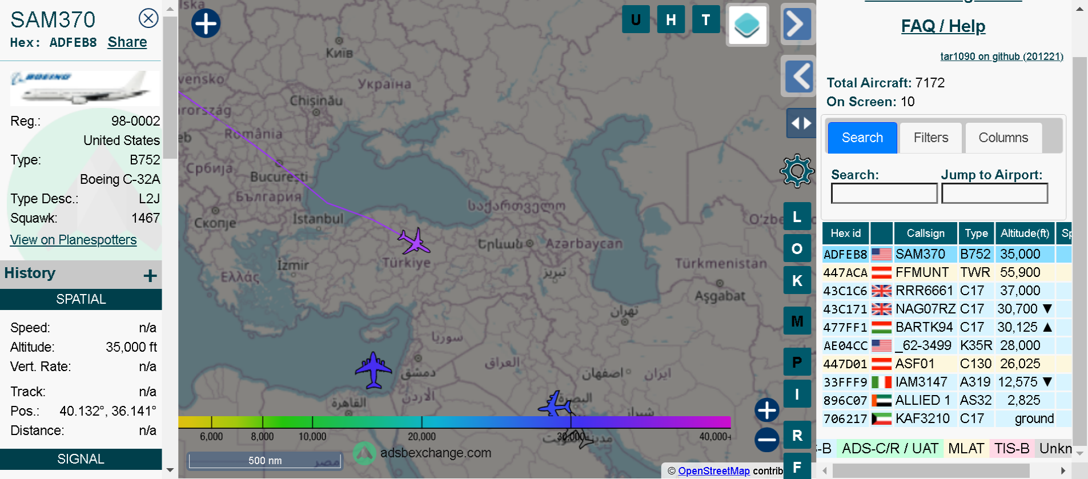Click the Hungarian flag in BARTK94 row
Screen dimensions: 1088x479
[881, 327]
